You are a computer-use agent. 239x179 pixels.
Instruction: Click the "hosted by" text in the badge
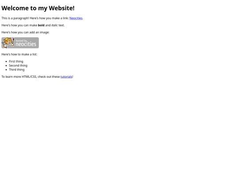point(21,41)
